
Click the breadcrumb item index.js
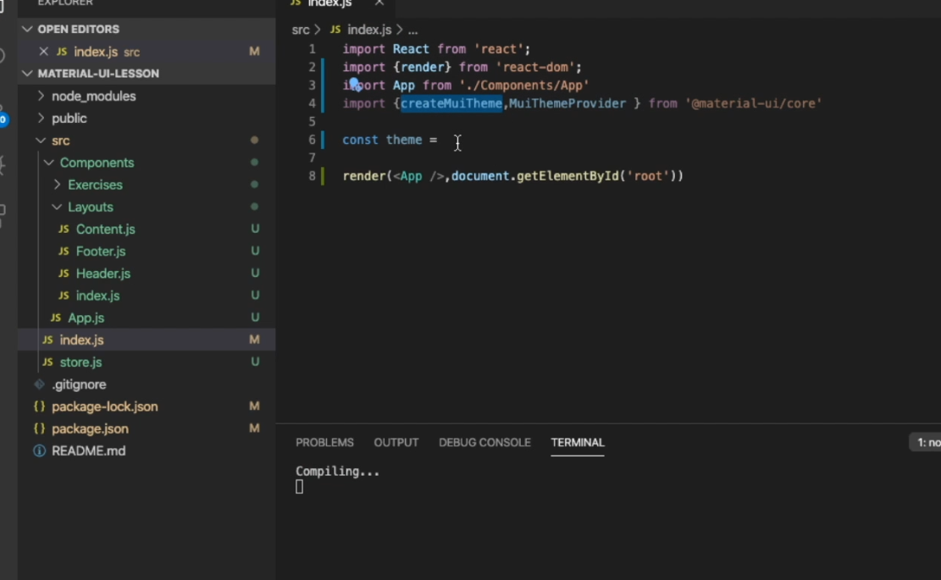pos(369,29)
